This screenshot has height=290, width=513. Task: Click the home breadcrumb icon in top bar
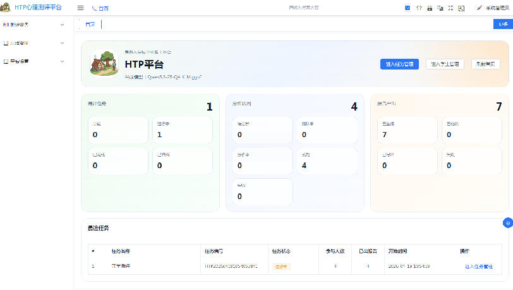pos(94,8)
